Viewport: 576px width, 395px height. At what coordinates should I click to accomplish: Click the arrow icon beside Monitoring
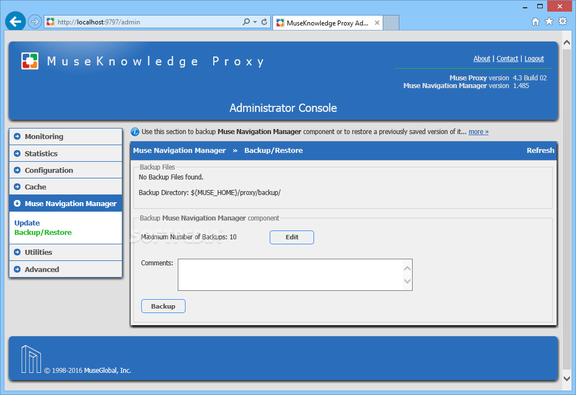click(x=17, y=136)
